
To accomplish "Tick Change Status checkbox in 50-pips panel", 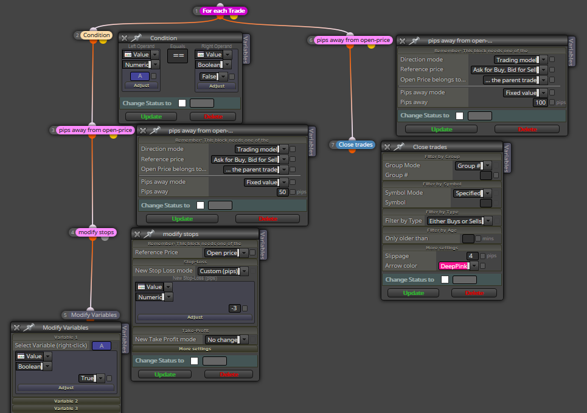I will [x=201, y=206].
